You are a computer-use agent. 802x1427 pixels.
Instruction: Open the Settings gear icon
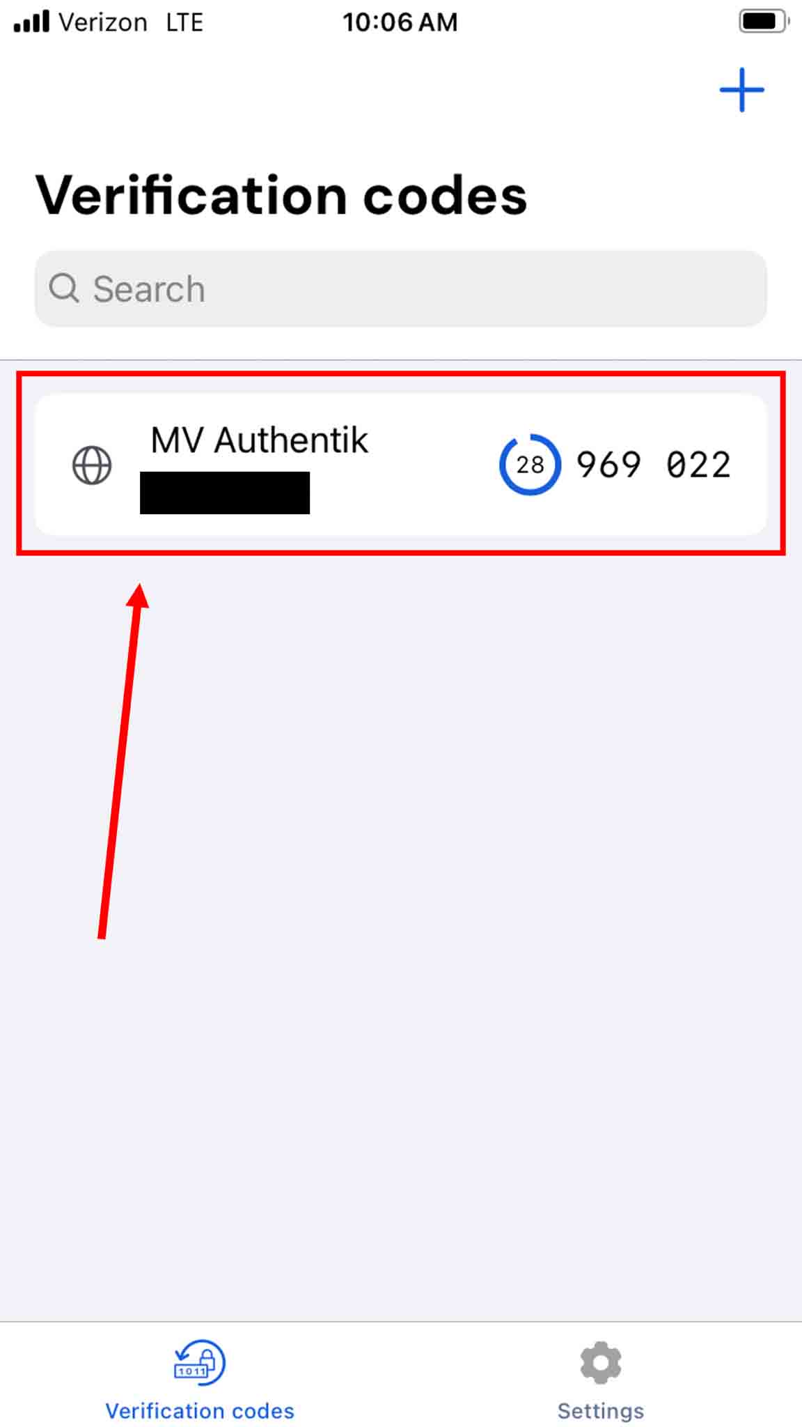click(600, 1362)
